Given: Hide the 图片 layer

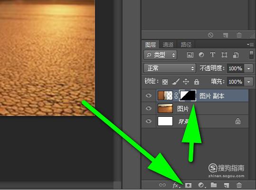Looking at the screenshot, I should [x=149, y=108].
